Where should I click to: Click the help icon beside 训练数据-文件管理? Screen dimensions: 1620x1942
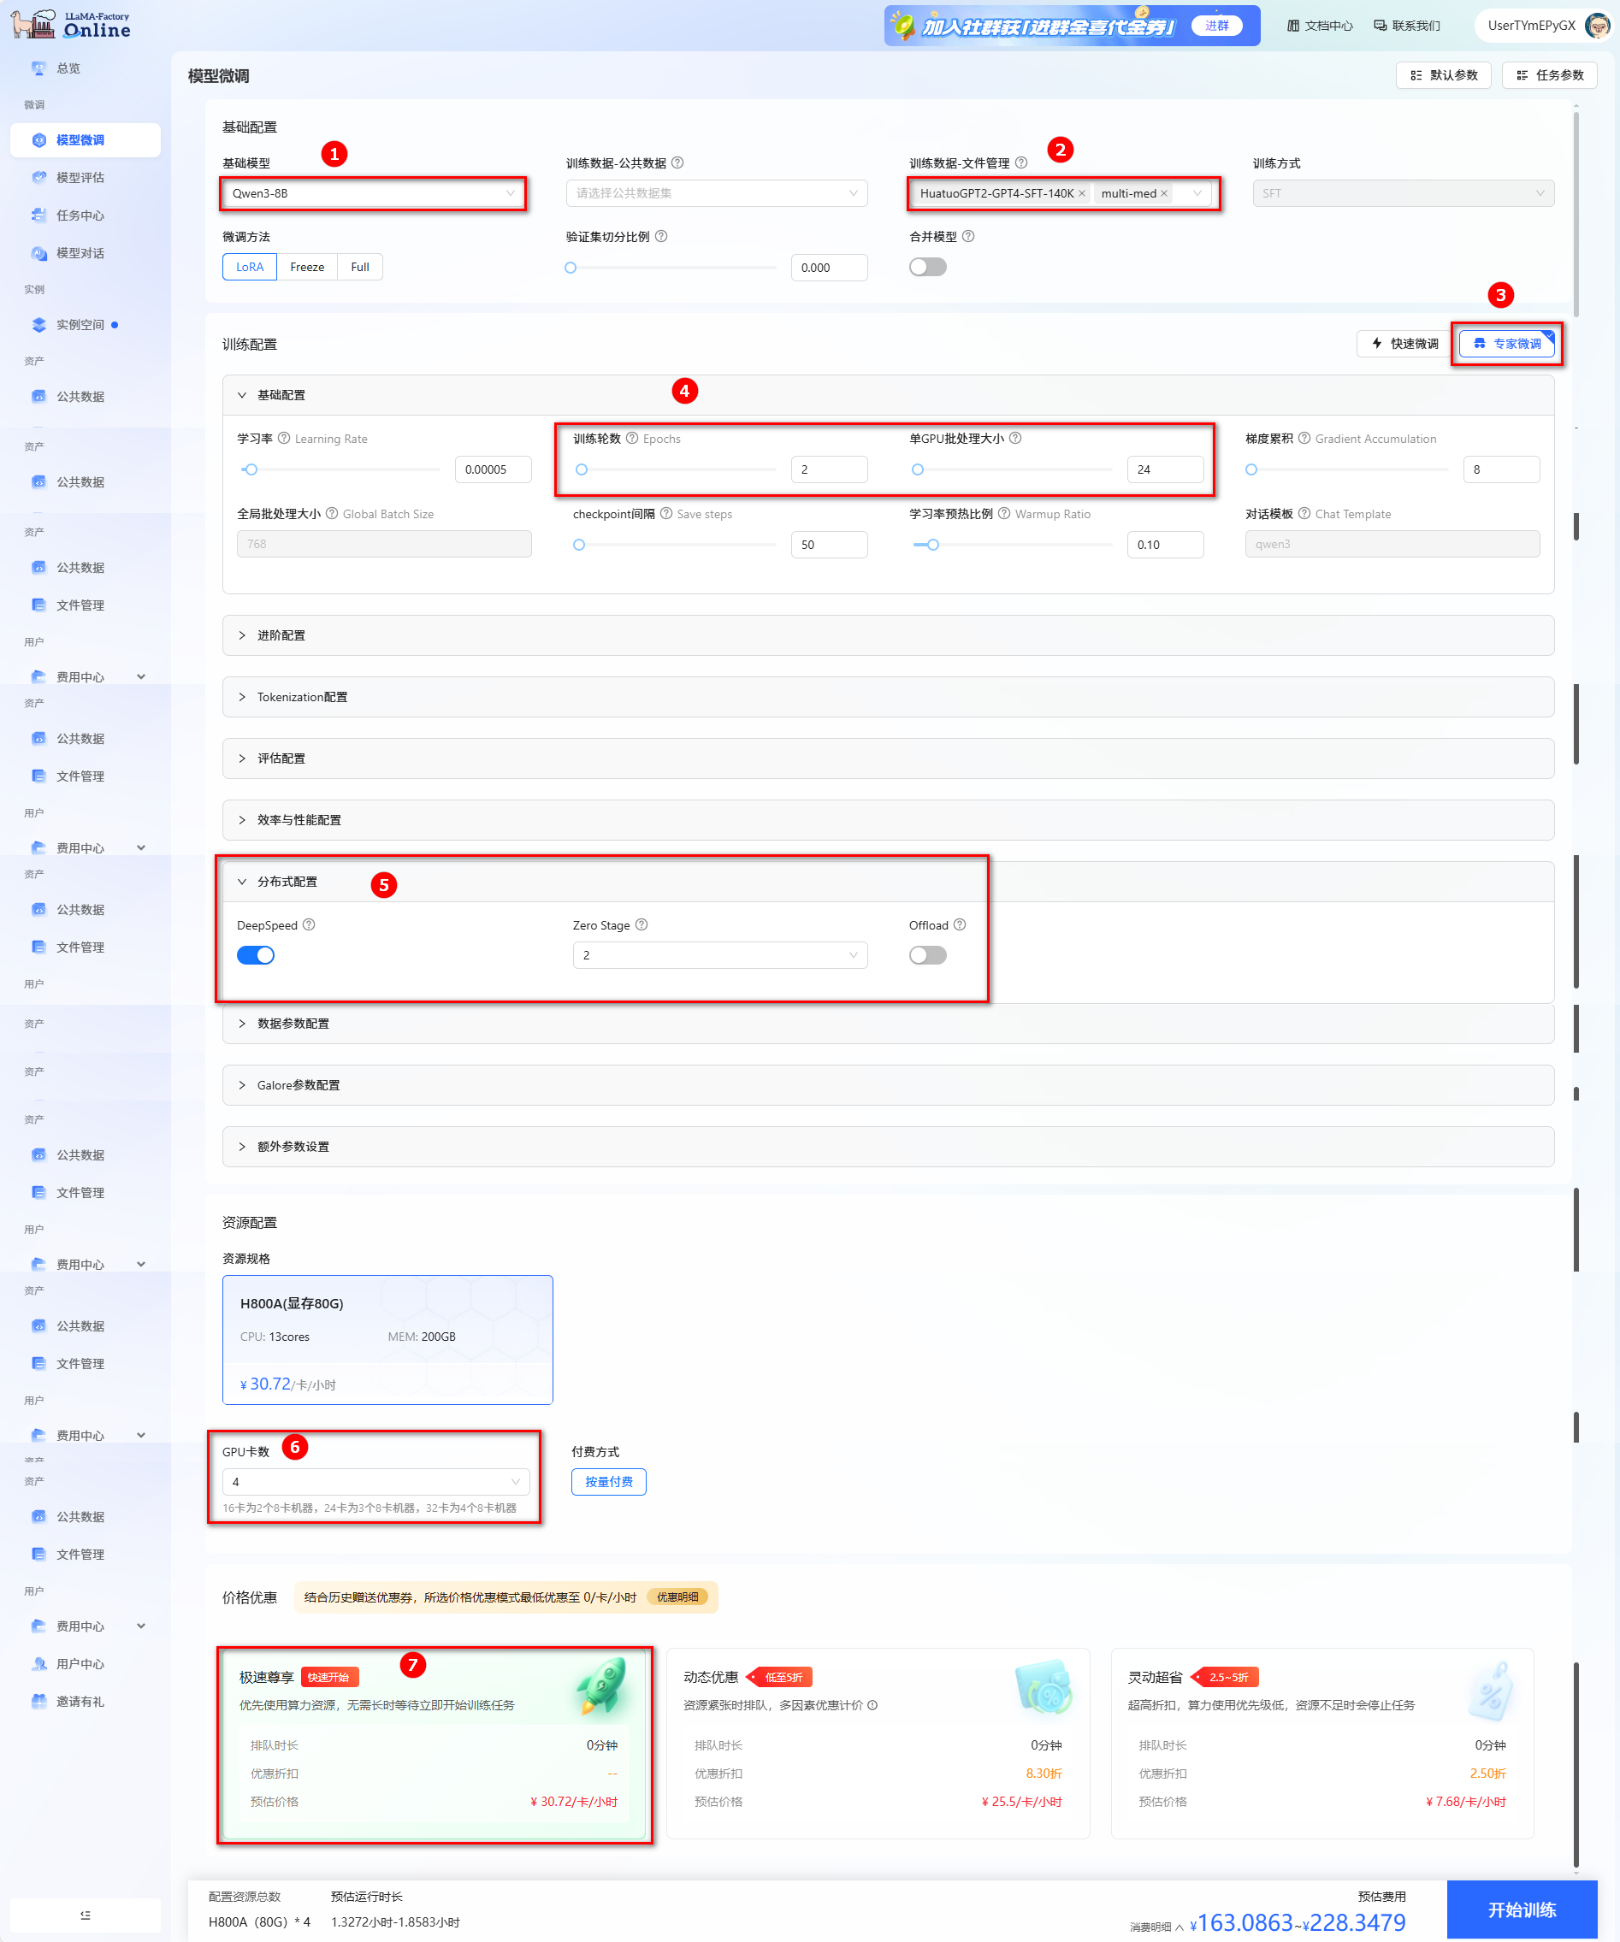coord(1021,162)
